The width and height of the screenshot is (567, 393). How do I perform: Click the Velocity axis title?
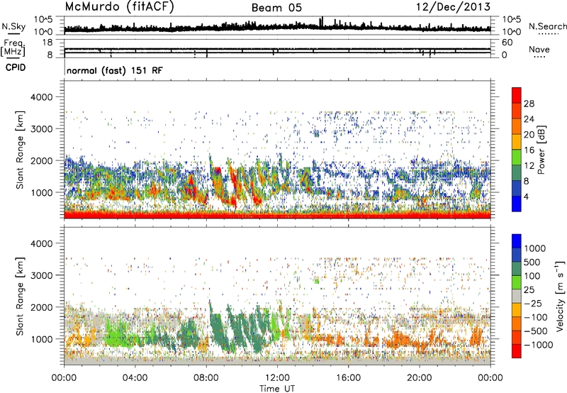coord(560,296)
